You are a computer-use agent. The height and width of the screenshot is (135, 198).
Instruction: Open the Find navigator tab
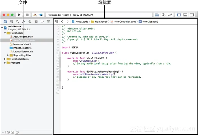coord(18,22)
